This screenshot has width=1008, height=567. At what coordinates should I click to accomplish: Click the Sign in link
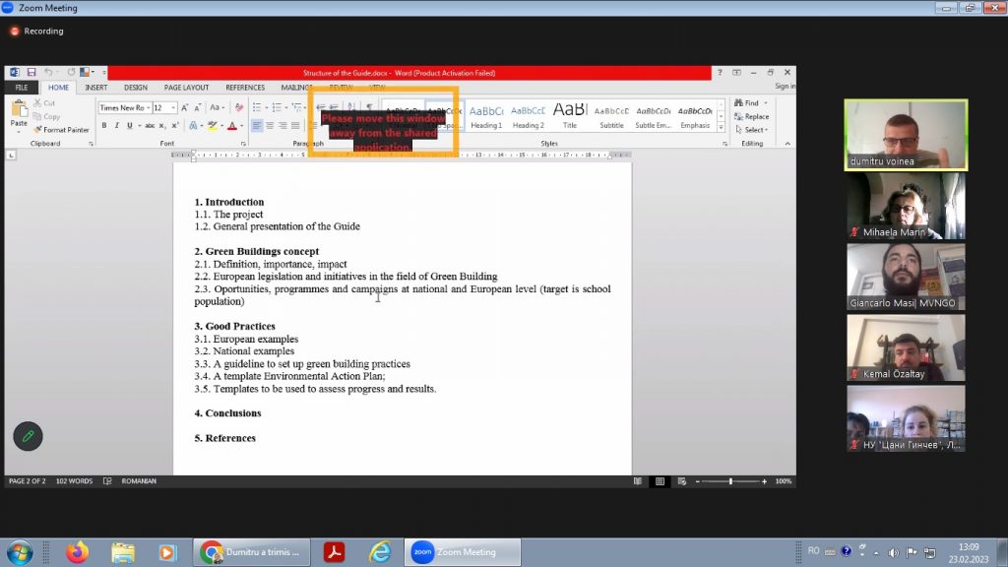pos(785,87)
